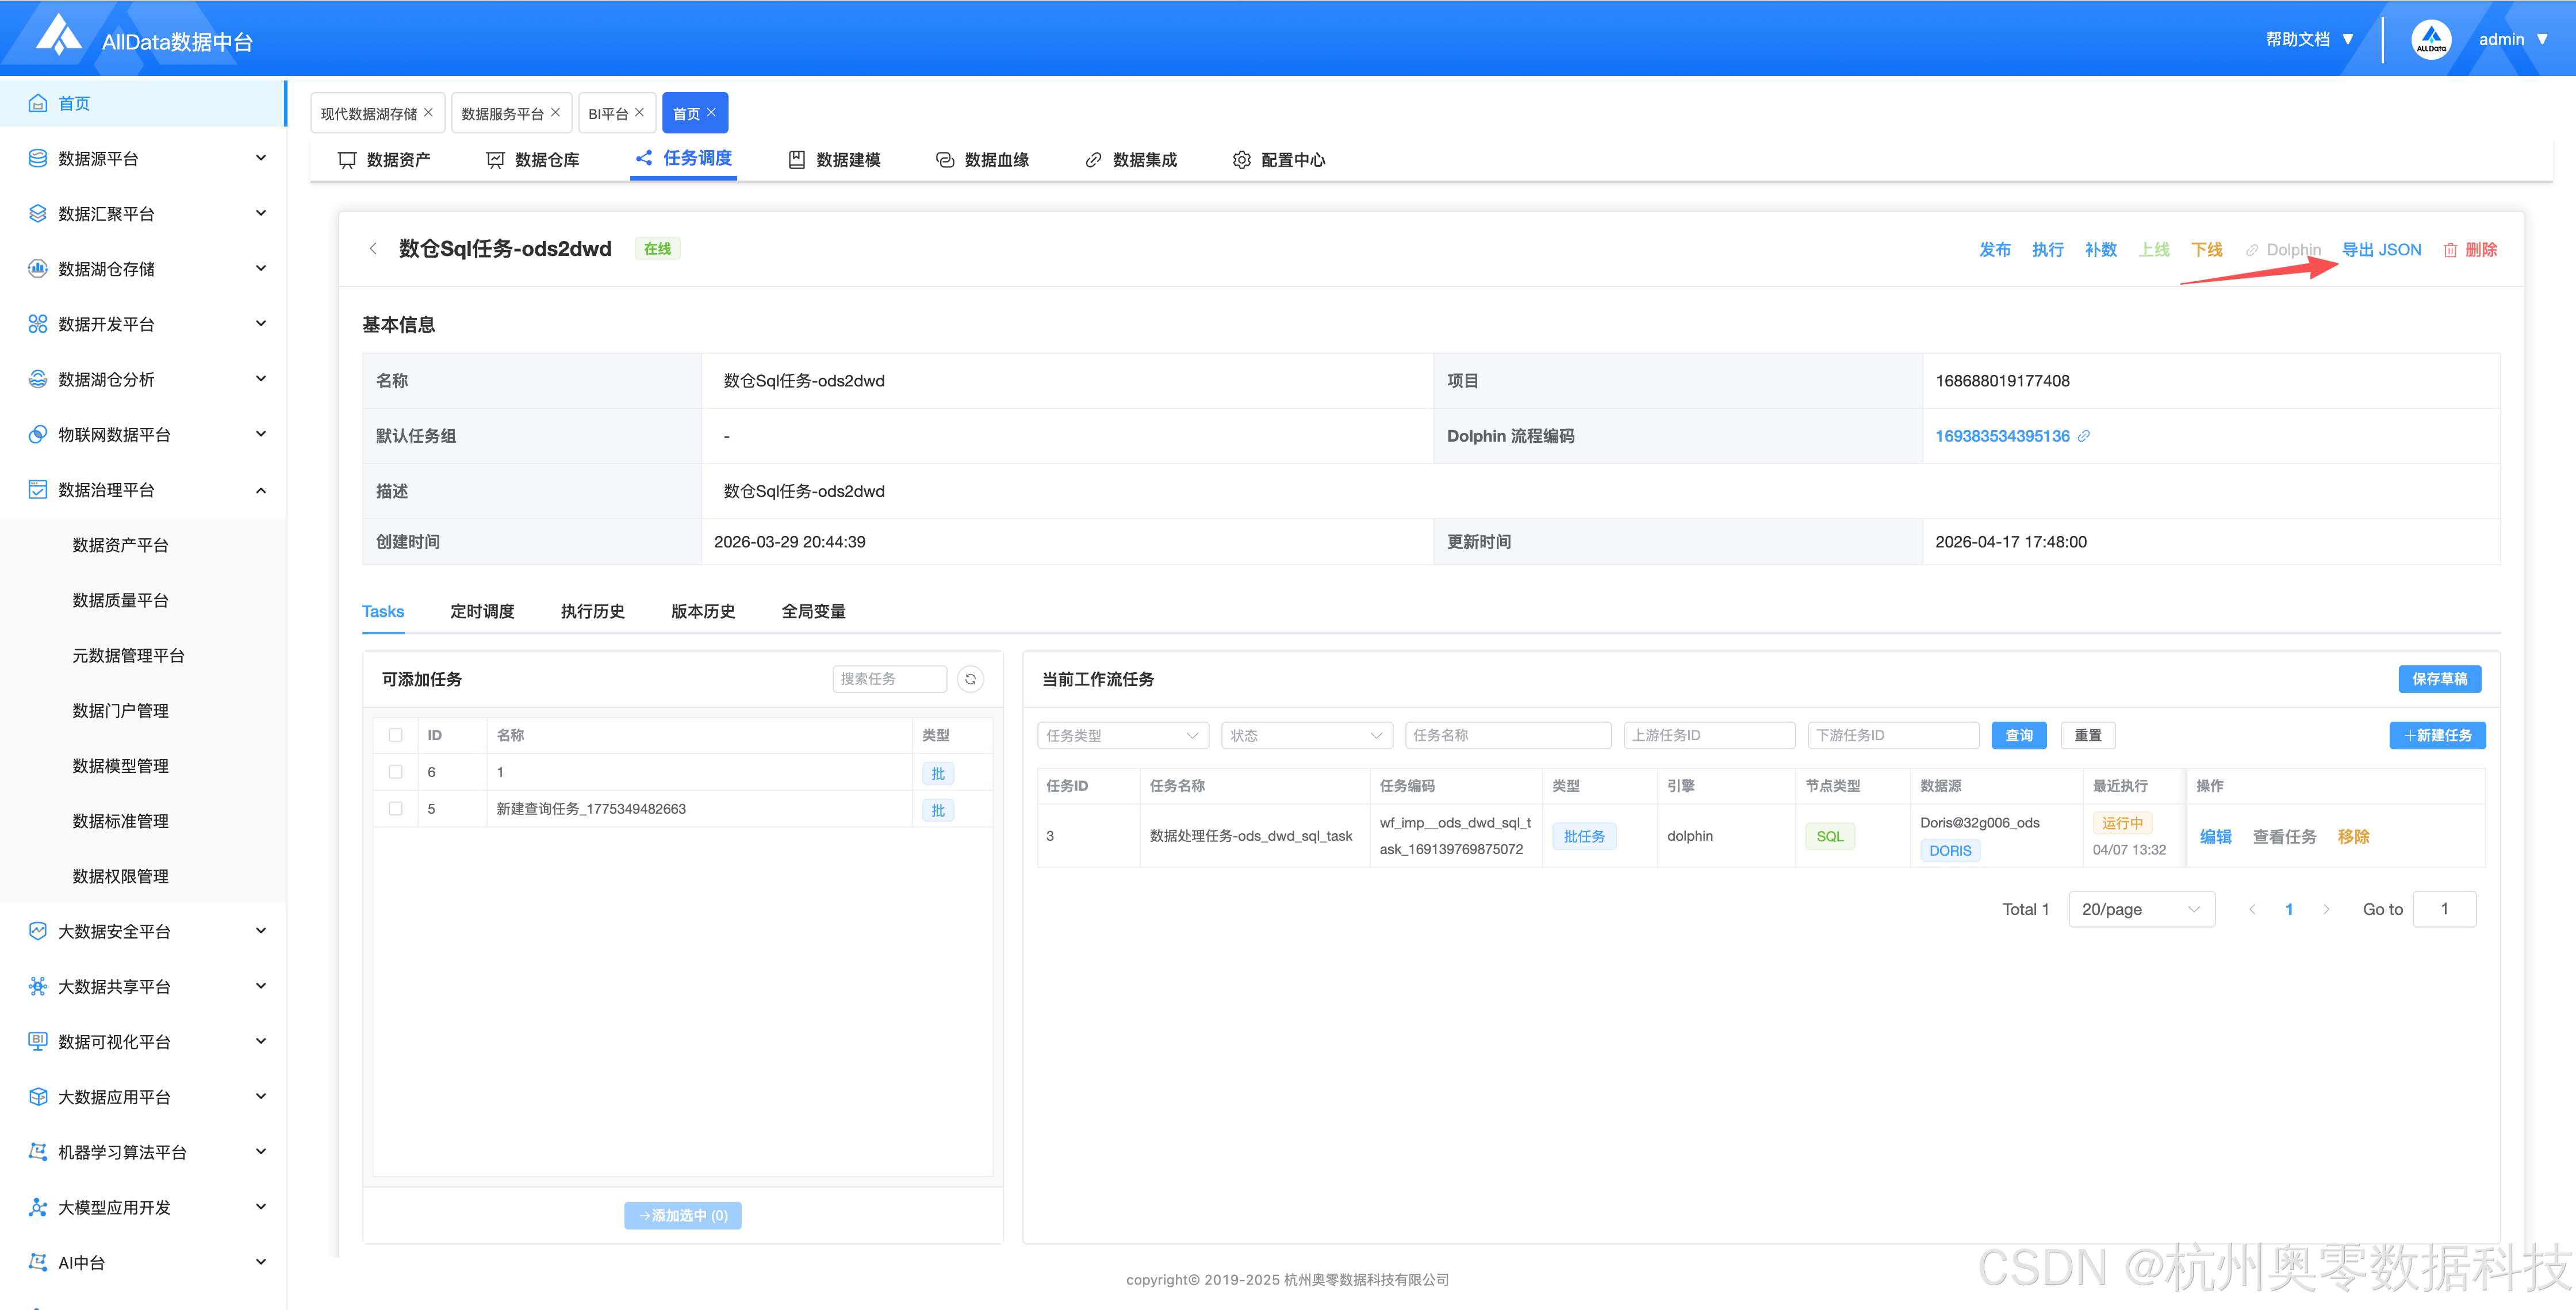Click the 配置中心 gear icon

point(1241,160)
